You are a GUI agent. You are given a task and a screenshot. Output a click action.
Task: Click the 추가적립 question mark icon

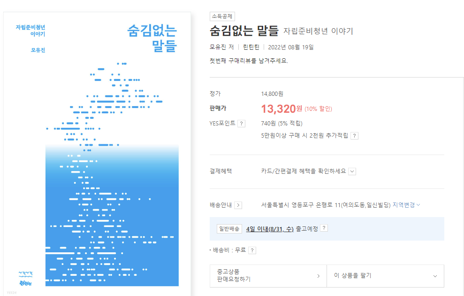tap(355, 135)
